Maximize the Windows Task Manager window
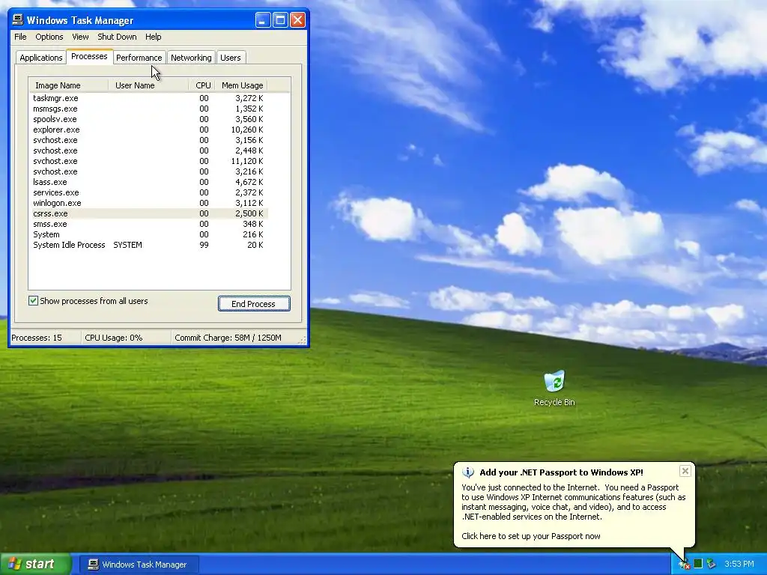 click(x=280, y=20)
